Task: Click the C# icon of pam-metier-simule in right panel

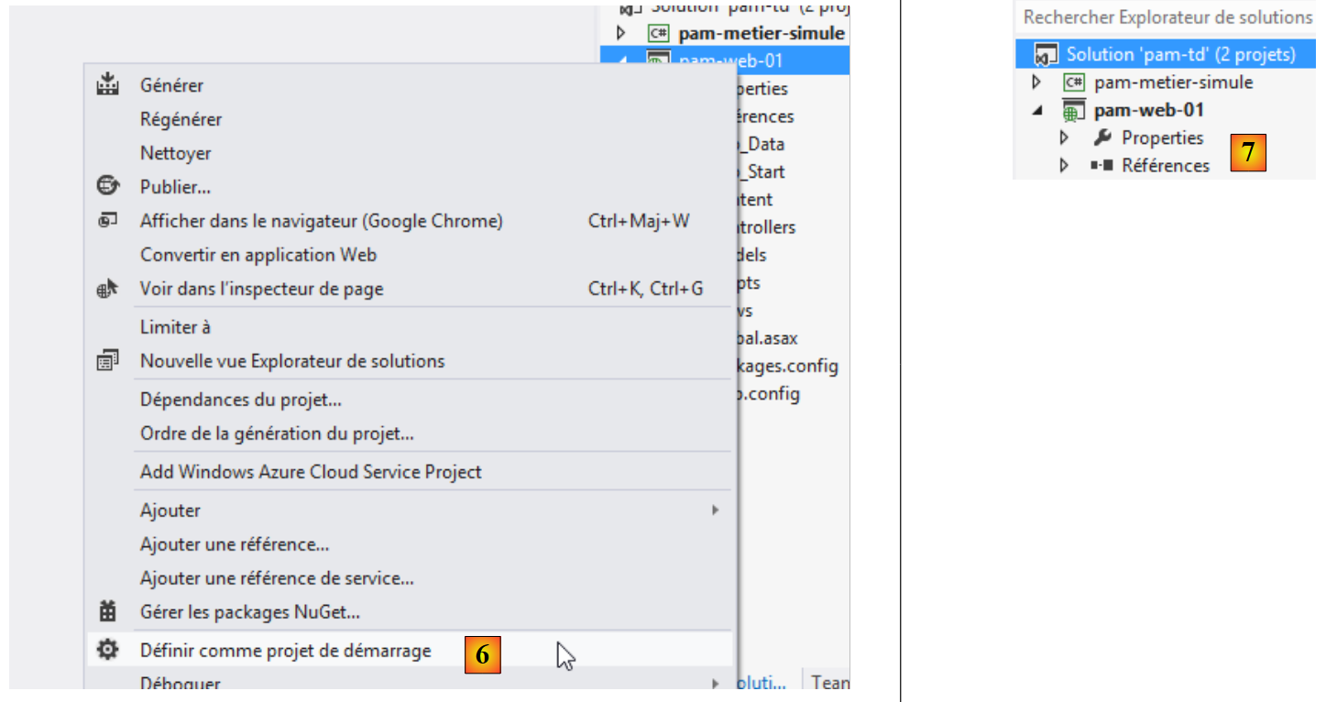Action: click(x=1073, y=82)
